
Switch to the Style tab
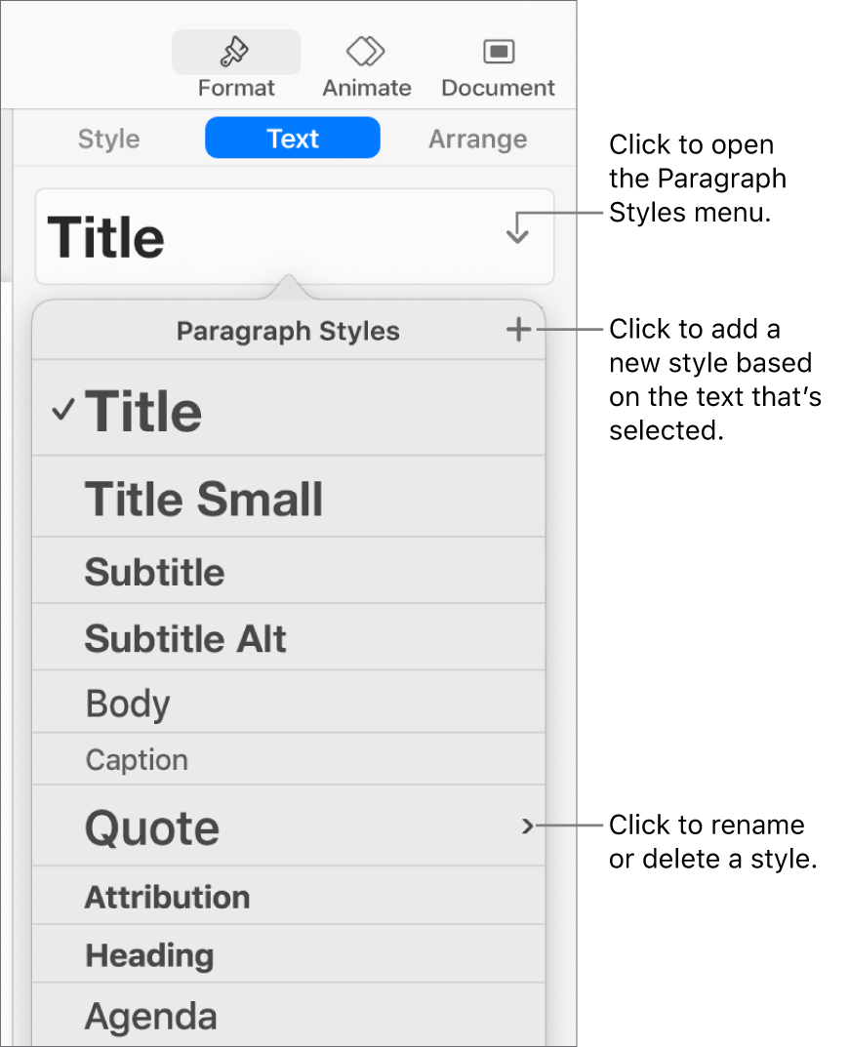[x=108, y=139]
